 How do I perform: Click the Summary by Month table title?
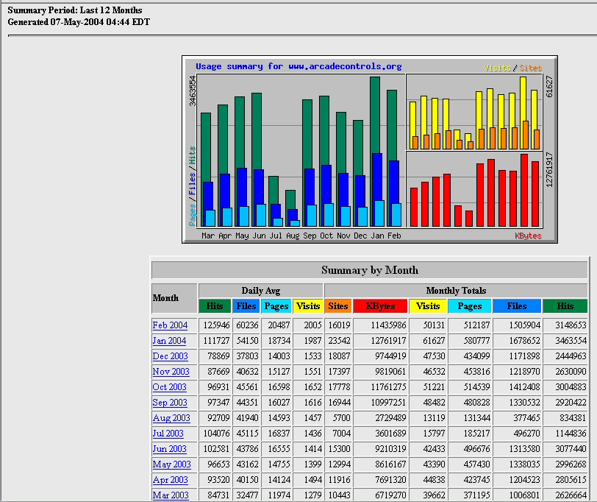[x=370, y=270]
